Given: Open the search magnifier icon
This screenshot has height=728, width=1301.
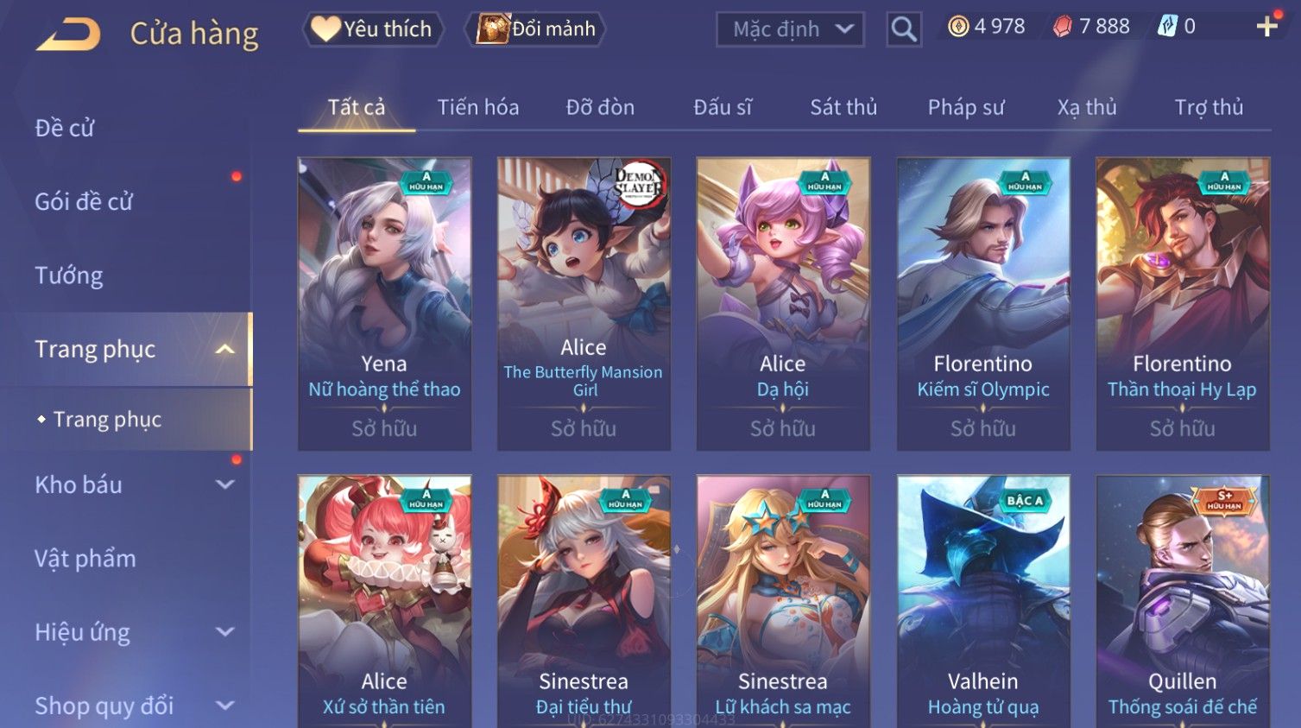Looking at the screenshot, I should point(903,29).
